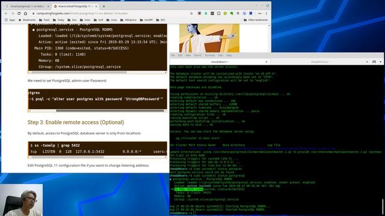The image size is (385, 216).
Task: Bookmark this page with star icon
Action: pos(191,13)
